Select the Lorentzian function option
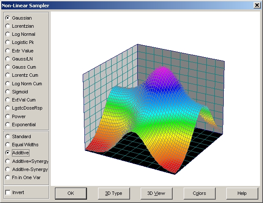263x203 pixels. click(x=8, y=26)
